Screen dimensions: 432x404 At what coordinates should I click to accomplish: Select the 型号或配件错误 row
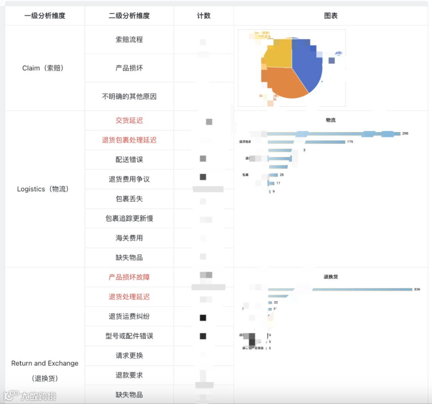point(129,336)
